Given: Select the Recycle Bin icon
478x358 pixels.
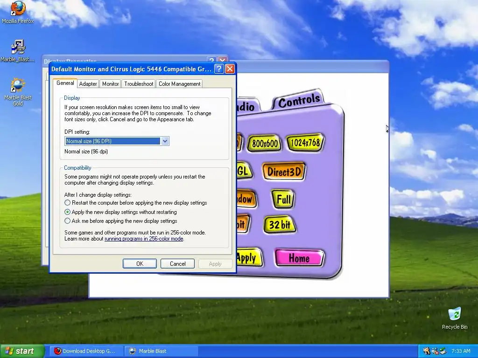Looking at the screenshot, I should point(455,318).
